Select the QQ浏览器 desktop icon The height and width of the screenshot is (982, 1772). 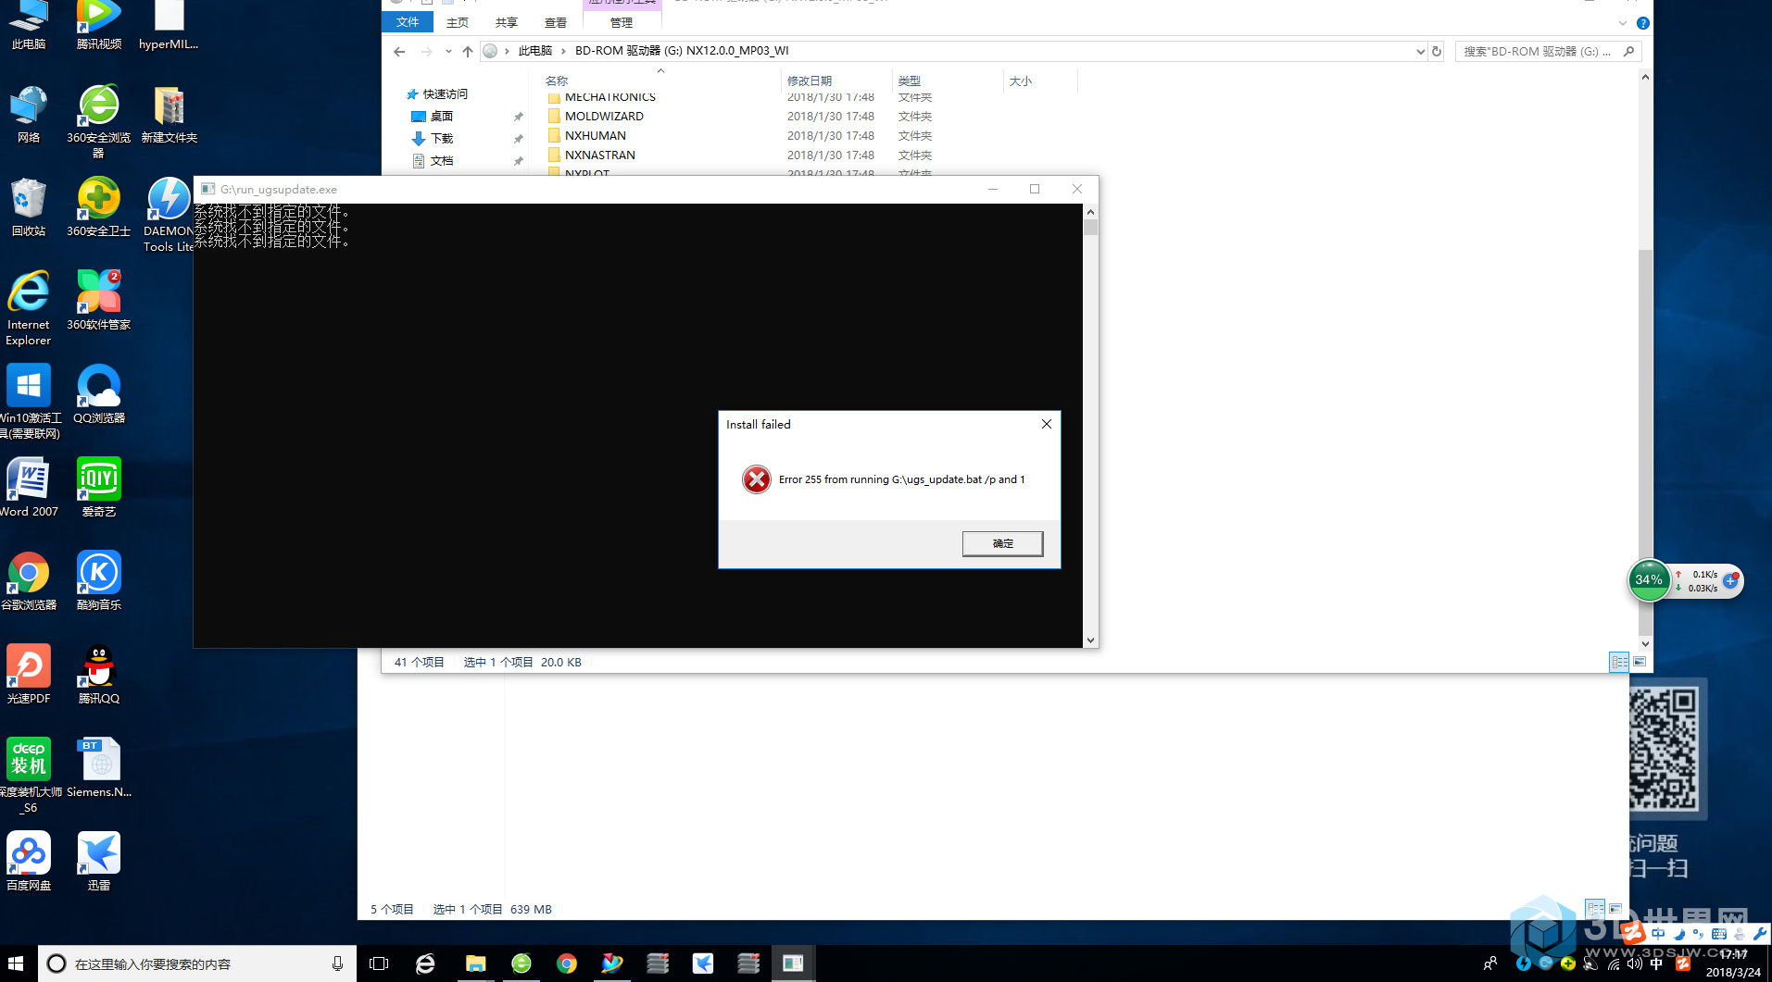(99, 394)
